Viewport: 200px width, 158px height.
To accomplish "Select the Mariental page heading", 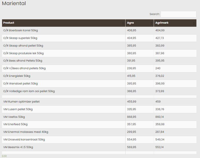I will click(14, 3).
